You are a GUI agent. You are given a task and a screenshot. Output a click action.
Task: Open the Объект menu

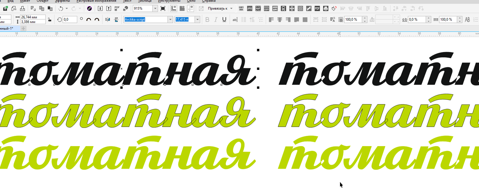[x=42, y=1]
